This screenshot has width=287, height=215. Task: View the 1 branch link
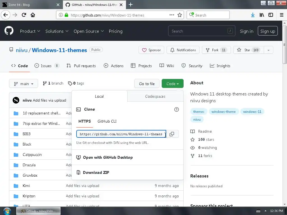coord(53,83)
